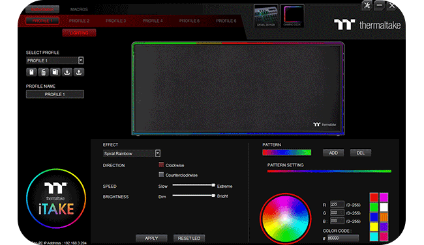
Task: Click the DEL pattern button
Action: pos(361,153)
